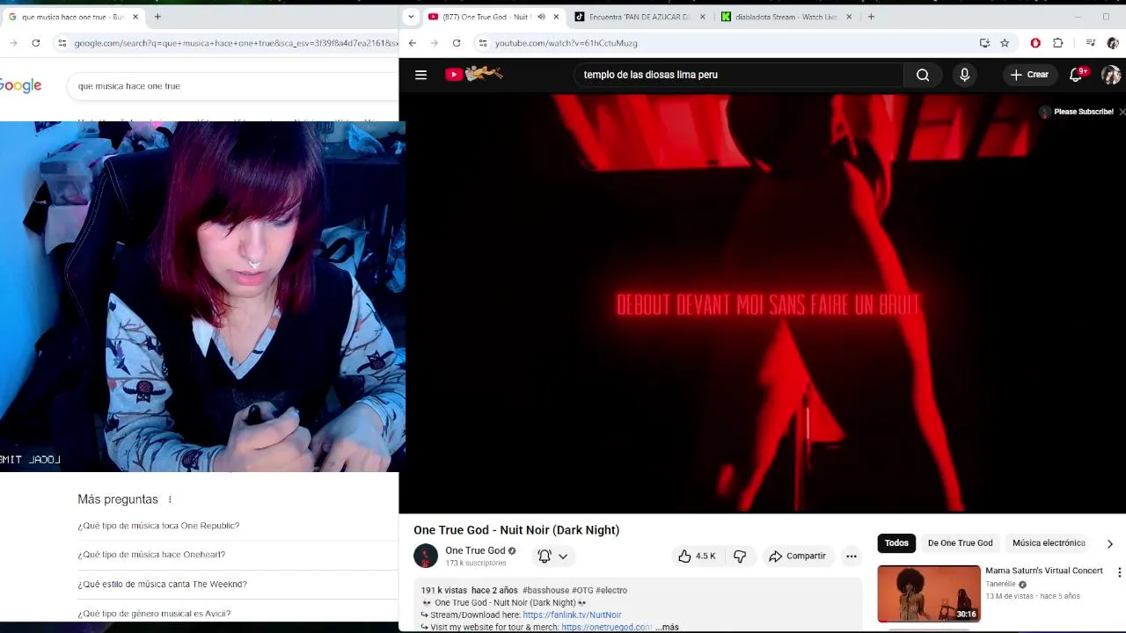Click the Please Subscribe overlay
The height and width of the screenshot is (633, 1126).
1077,112
